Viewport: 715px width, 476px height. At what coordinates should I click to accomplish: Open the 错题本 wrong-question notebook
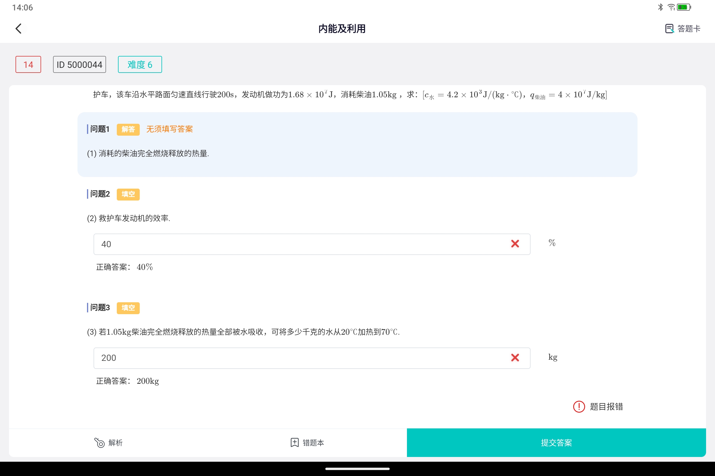[307, 443]
